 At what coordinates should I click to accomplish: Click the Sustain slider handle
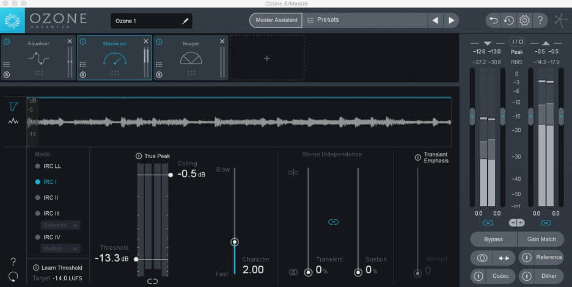point(358,272)
